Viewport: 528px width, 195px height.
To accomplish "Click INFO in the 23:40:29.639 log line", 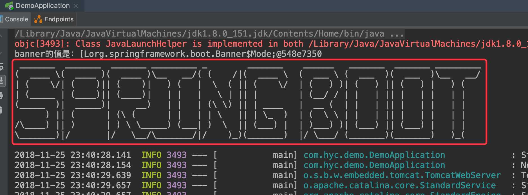I will point(151,175).
